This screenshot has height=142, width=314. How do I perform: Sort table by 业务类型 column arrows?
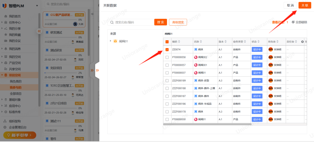[x=245, y=42]
